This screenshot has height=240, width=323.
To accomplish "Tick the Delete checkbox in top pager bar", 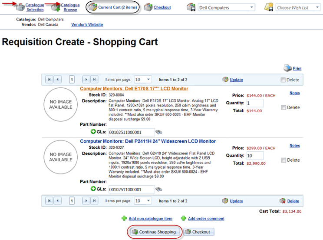I will tap(283, 80).
